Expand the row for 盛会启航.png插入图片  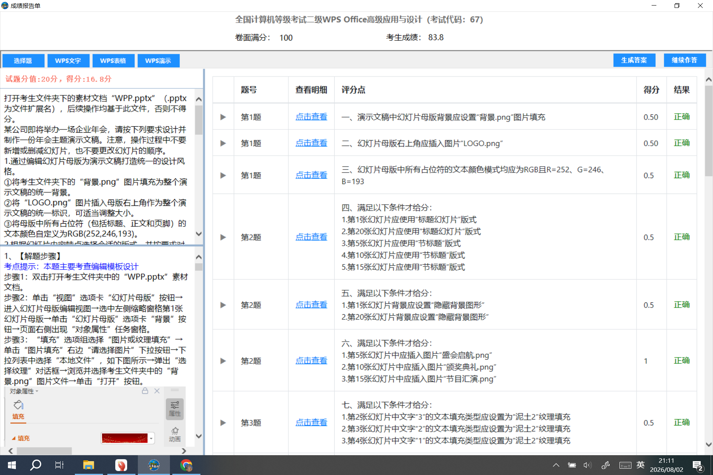[x=223, y=361]
